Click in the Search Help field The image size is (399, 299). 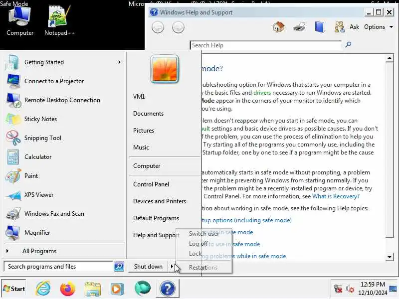click(265, 45)
